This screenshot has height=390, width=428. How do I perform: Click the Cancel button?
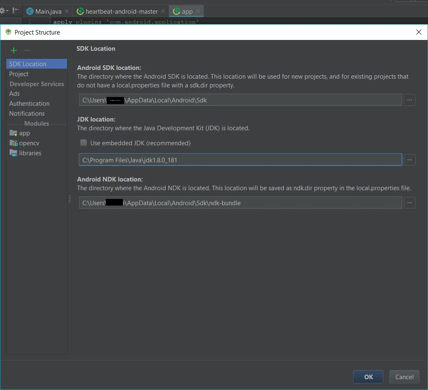404,377
